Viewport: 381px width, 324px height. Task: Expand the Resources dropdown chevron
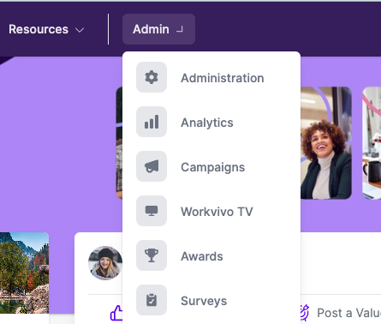click(x=80, y=30)
